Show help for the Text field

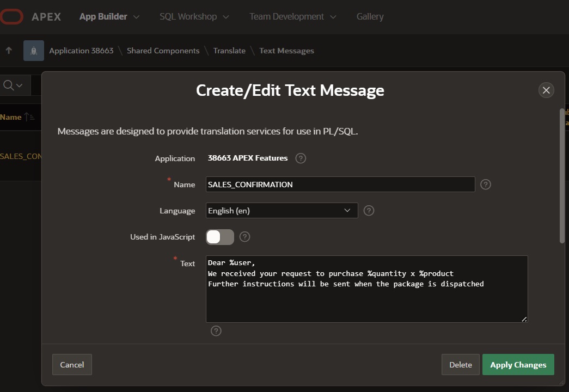click(216, 330)
